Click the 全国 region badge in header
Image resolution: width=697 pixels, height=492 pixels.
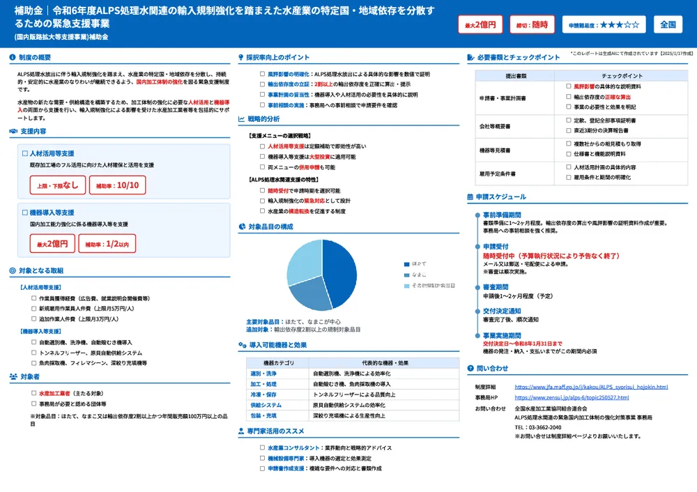(x=668, y=24)
